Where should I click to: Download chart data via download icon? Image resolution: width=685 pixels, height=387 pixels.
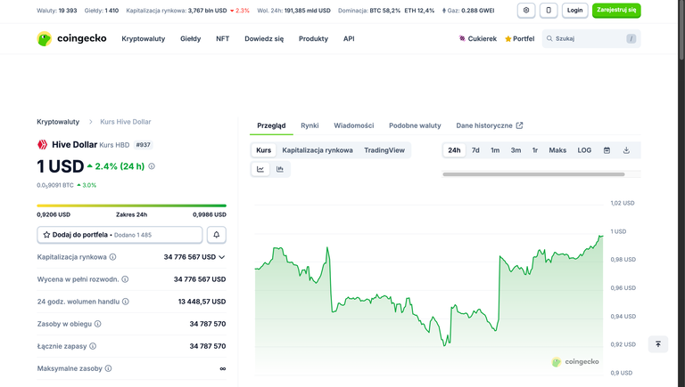click(626, 150)
